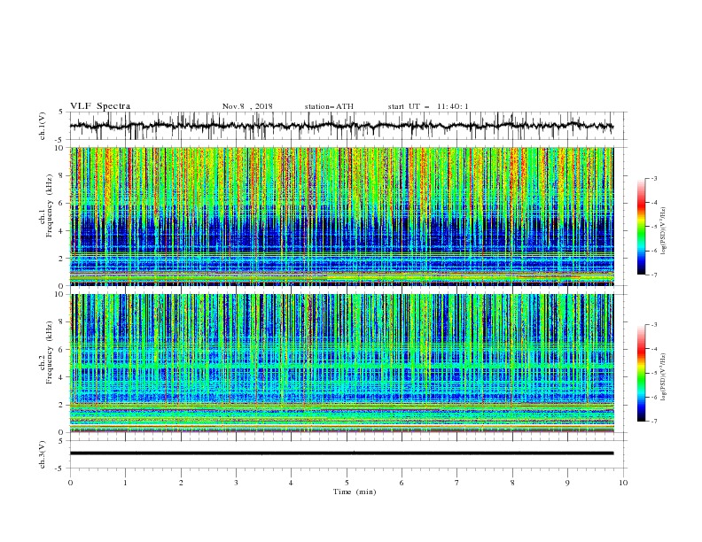Click the '-4' tick on the lower color bar
The image size is (702, 542).
(x=654, y=349)
